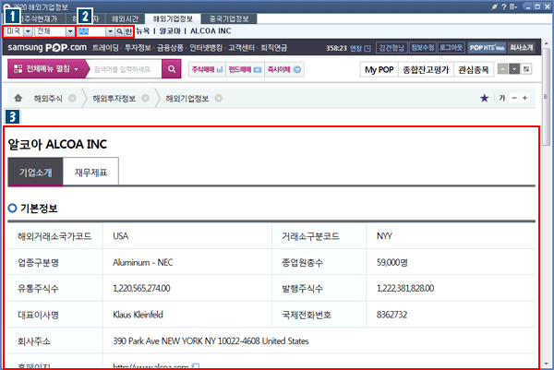The image size is (554, 370).
Task: Click the pin window icon in title bar
Action: tap(494, 6)
